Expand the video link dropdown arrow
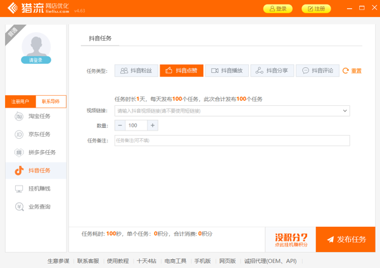Screen dimensions: 380x268 point(345,111)
